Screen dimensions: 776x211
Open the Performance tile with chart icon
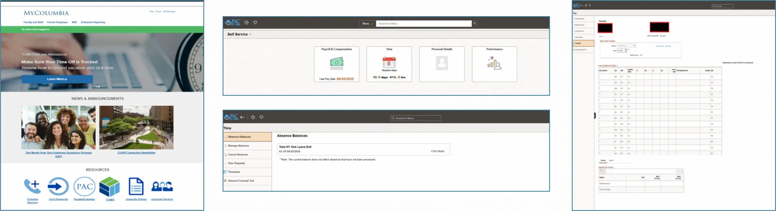494,64
